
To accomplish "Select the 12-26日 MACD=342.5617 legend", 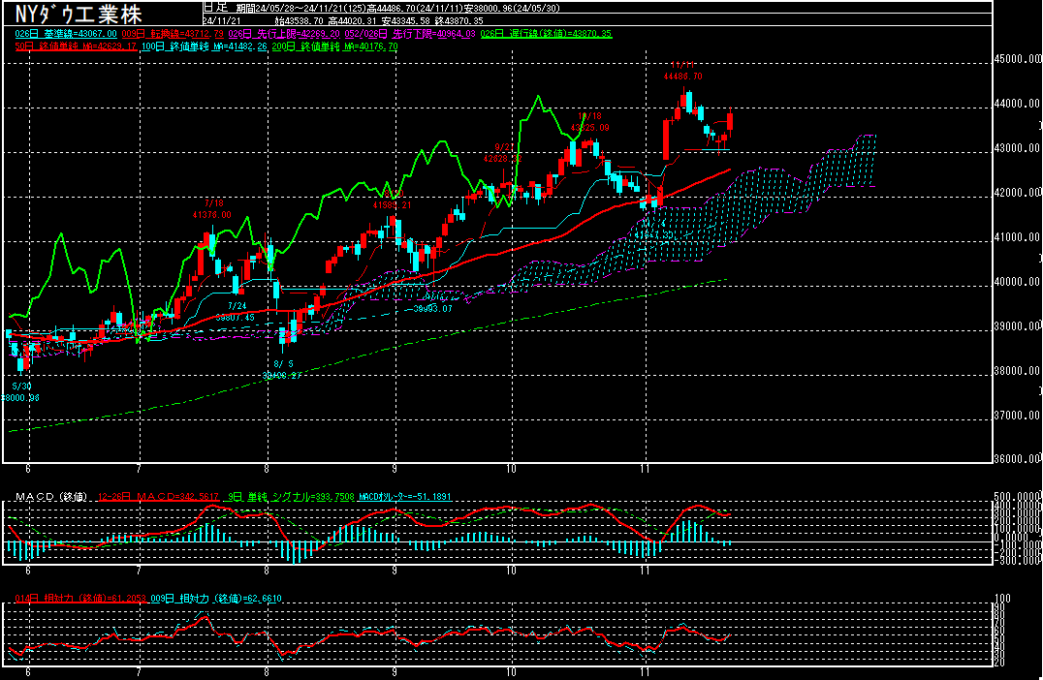I will 158,497.
